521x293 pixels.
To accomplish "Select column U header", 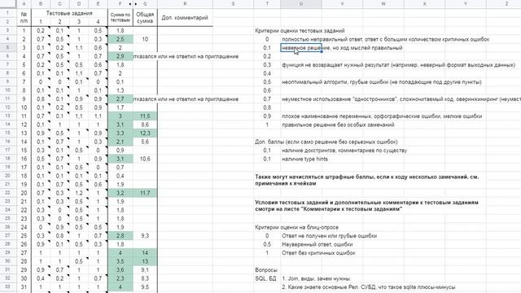I will click(301, 4).
